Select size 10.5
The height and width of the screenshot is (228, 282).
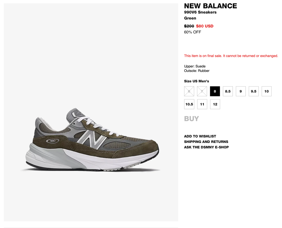click(189, 104)
